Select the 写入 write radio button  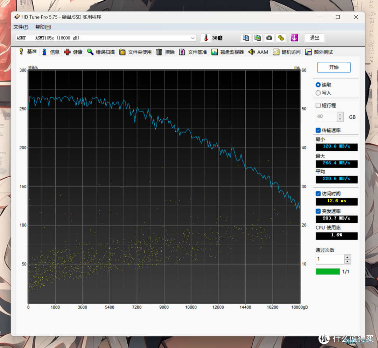click(x=318, y=93)
